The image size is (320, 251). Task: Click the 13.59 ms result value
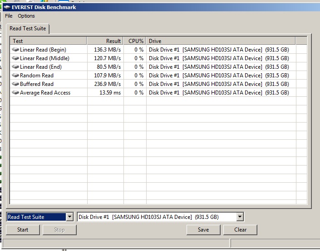tap(110, 93)
